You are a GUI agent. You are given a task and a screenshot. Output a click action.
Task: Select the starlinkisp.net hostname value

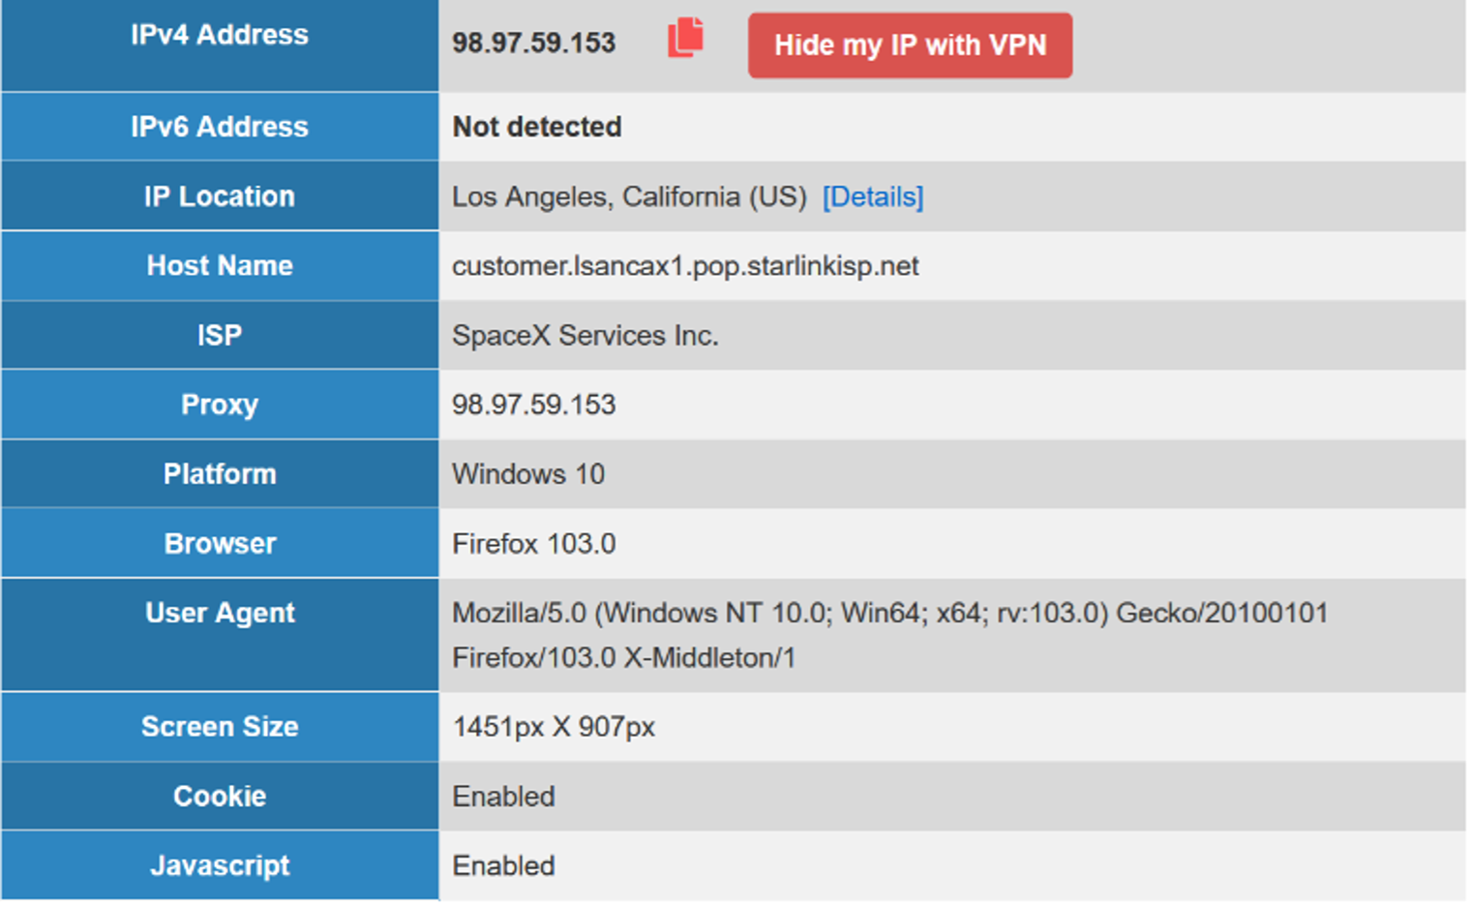(x=685, y=266)
